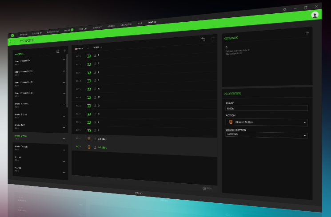Image resolution: width=331 pixels, height=217 pixels.
Task: Open the user profile avatar
Action: coord(315,15)
